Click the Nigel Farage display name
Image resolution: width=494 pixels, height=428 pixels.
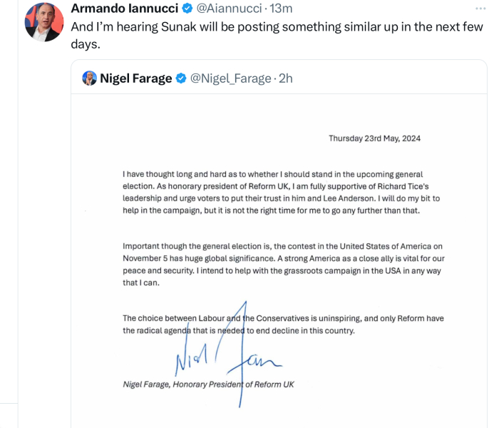point(135,78)
